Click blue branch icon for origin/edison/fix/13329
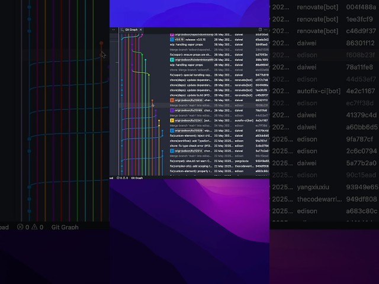 click(172, 131)
